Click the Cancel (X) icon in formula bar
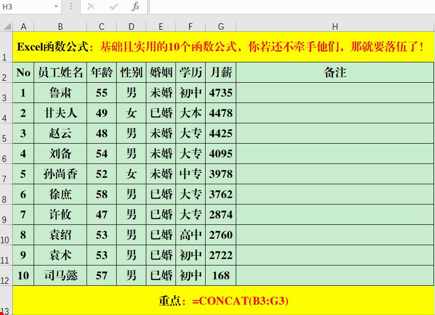 tap(90, 7)
